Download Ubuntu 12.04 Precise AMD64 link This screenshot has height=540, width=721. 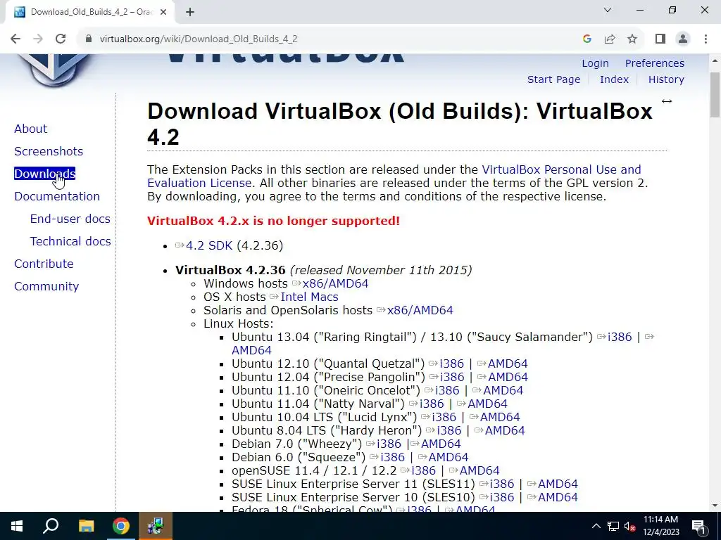tap(508, 377)
